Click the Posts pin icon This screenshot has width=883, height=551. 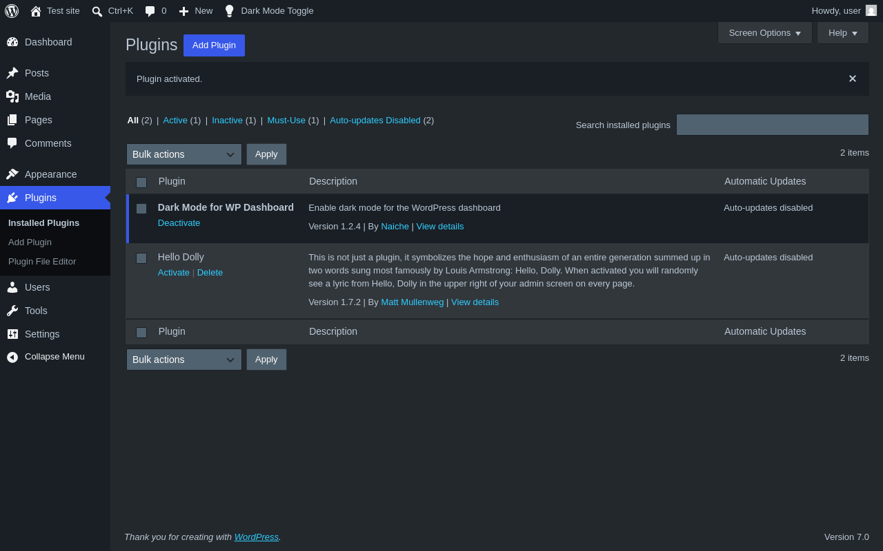12,73
